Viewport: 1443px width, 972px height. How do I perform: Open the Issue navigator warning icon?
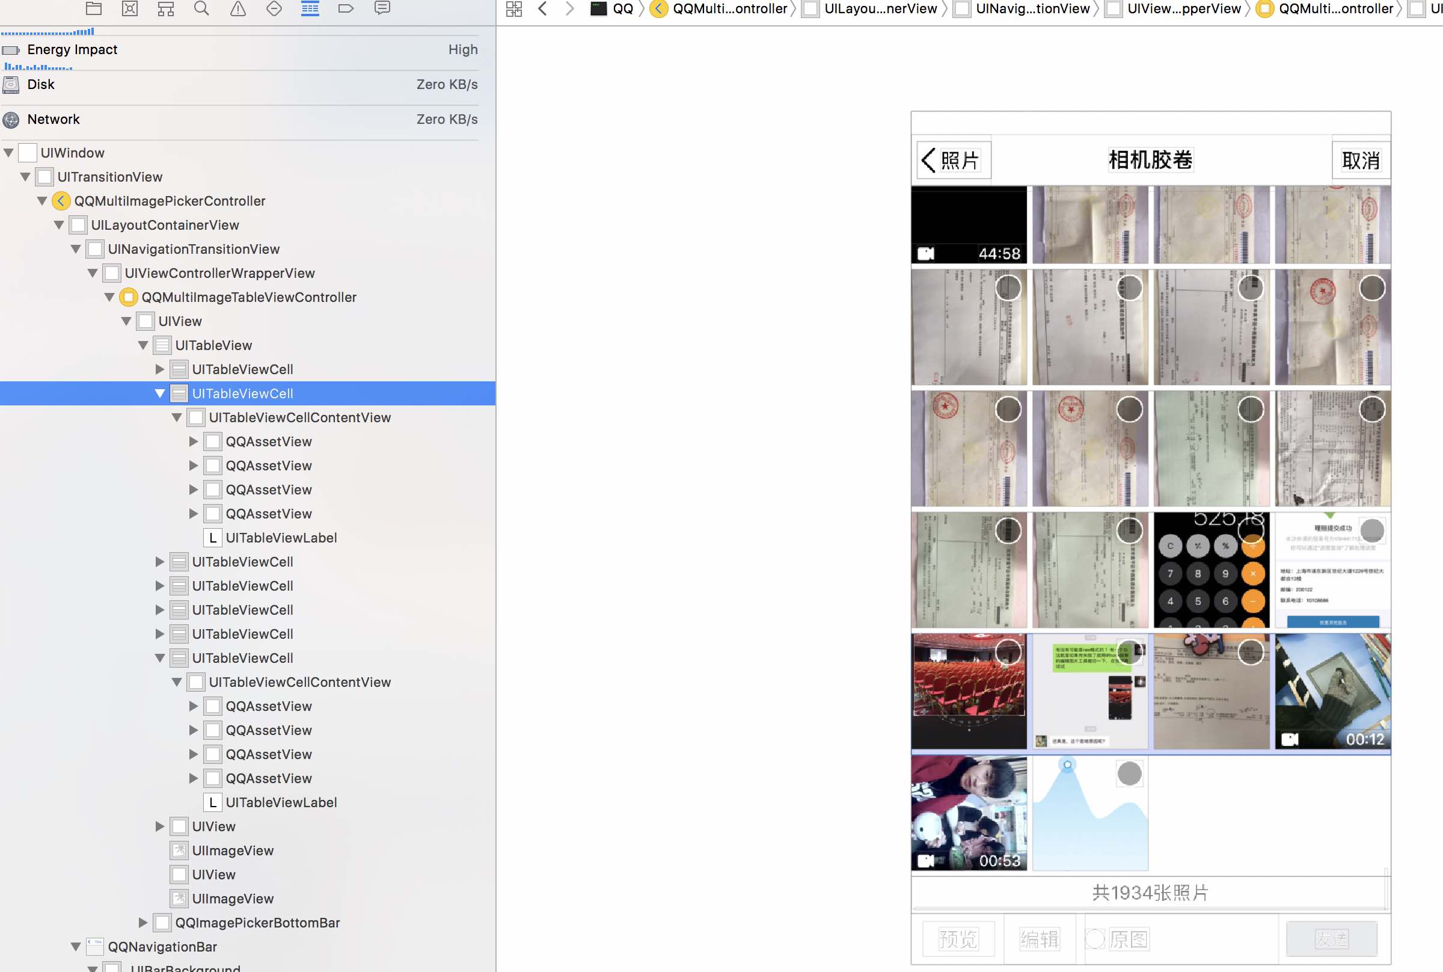pyautogui.click(x=238, y=8)
